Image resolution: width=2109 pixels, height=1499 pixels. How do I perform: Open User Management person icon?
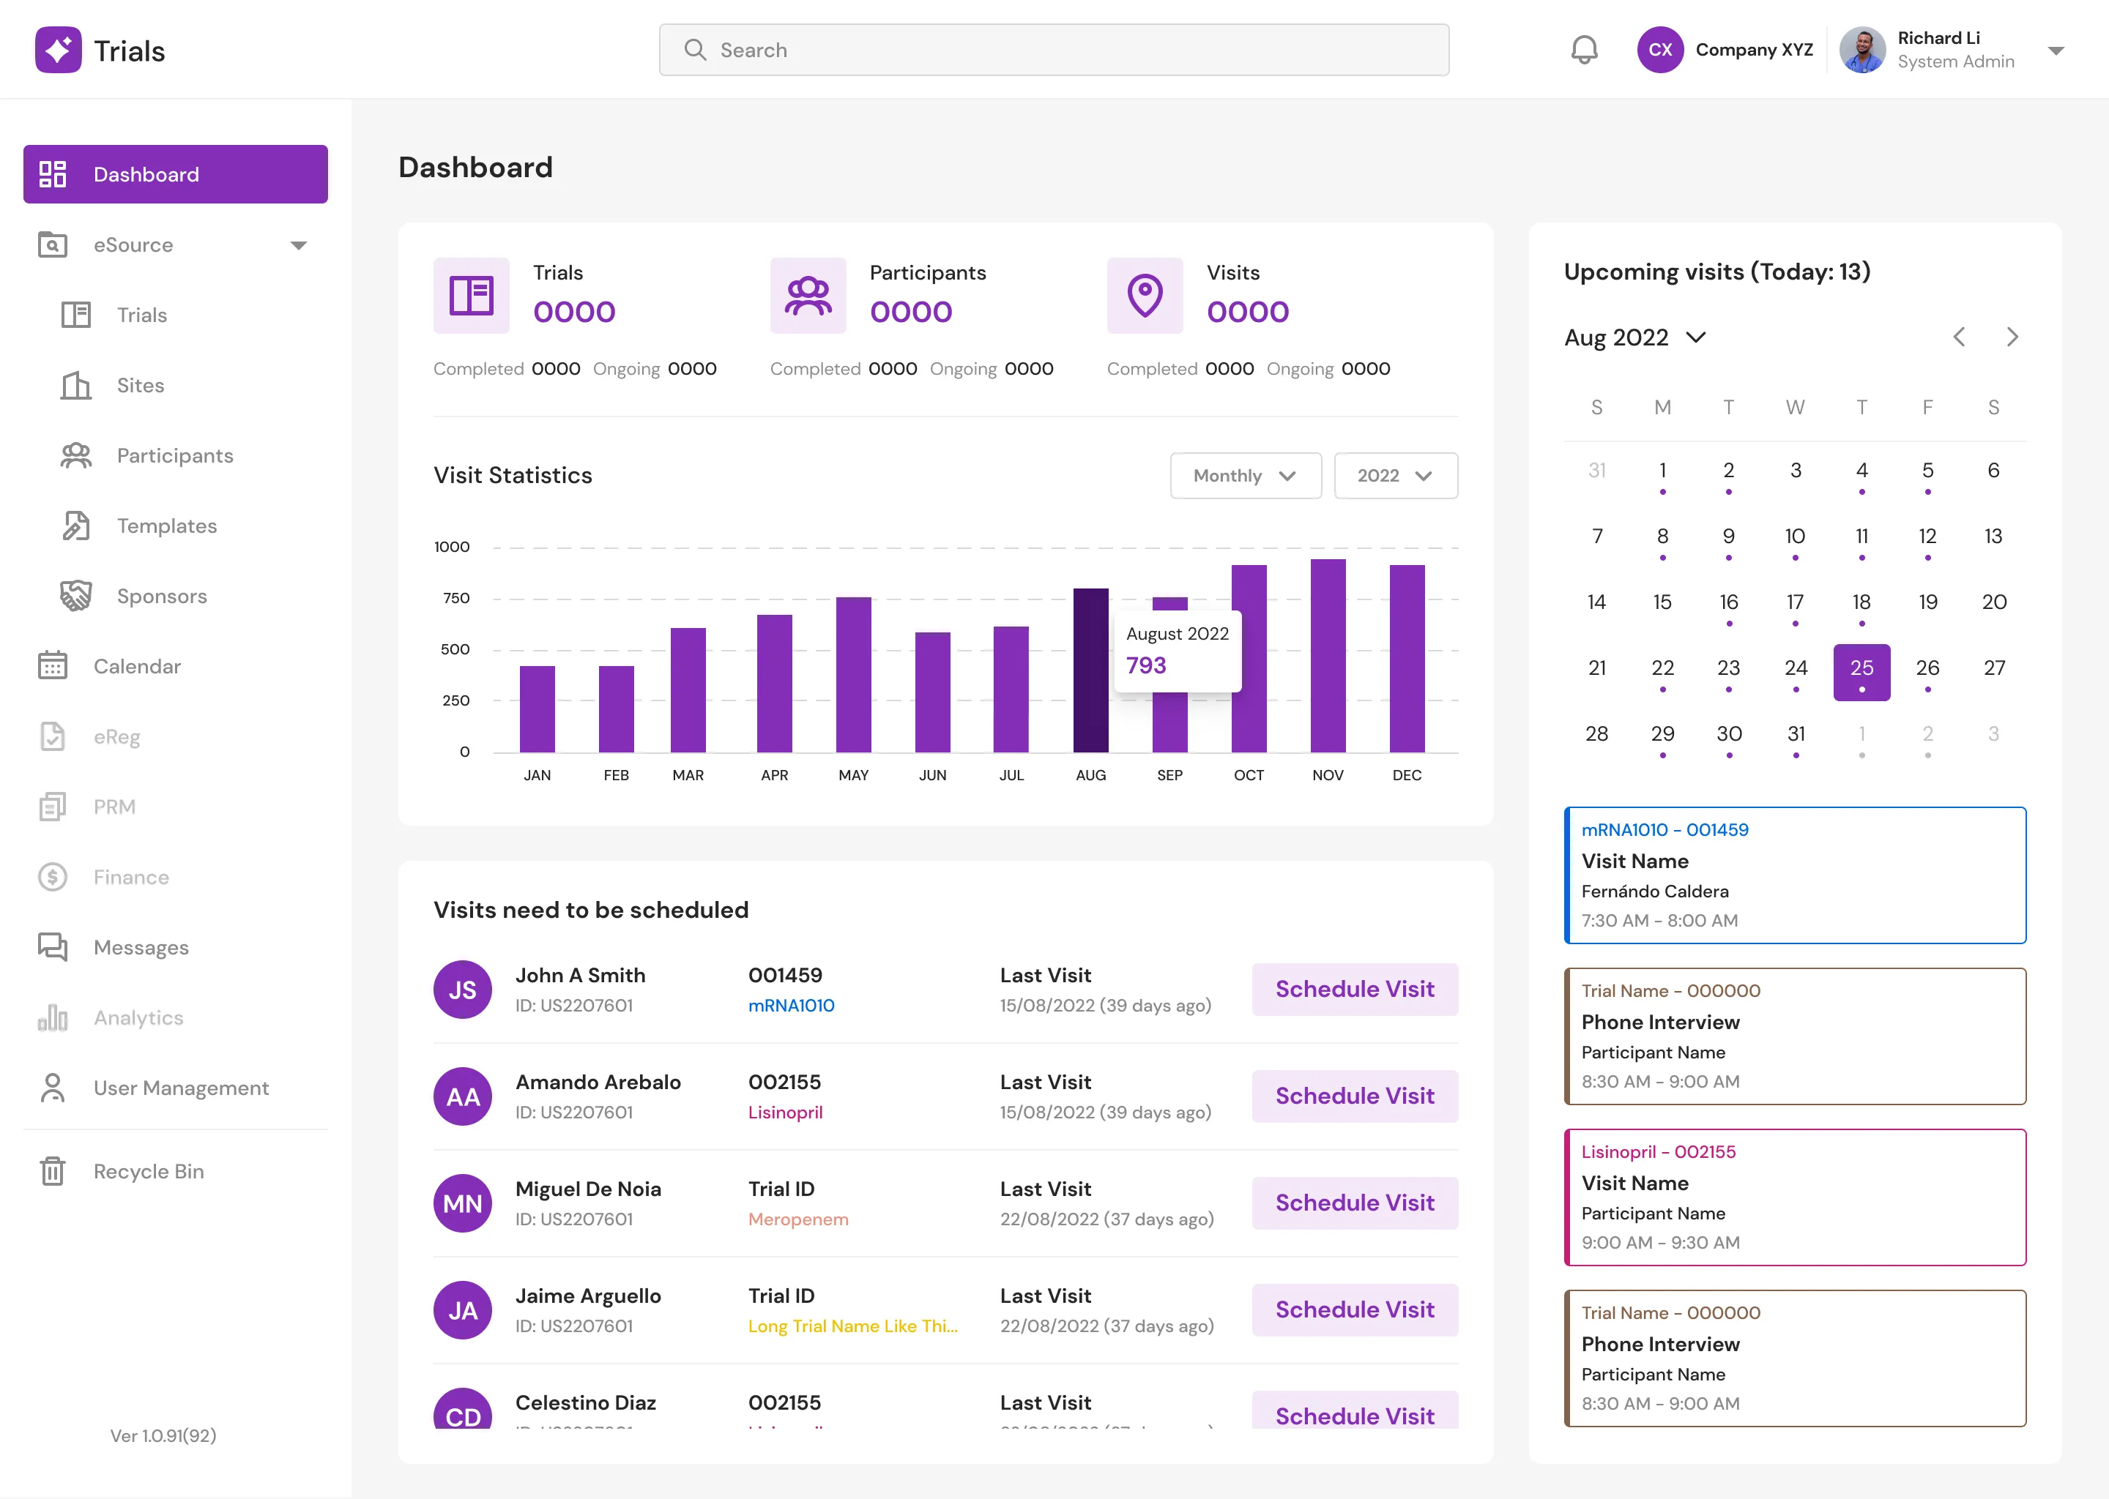click(x=53, y=1088)
